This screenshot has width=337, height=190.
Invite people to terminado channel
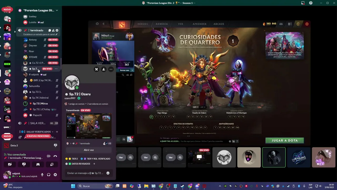point(53,30)
